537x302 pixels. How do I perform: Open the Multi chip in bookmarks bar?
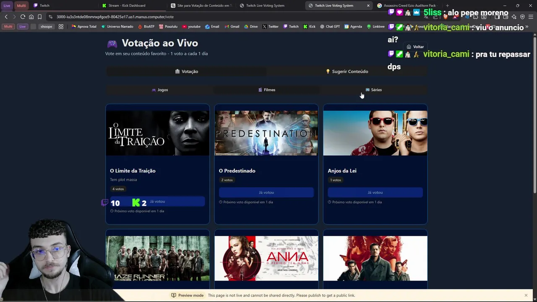(x=8, y=26)
